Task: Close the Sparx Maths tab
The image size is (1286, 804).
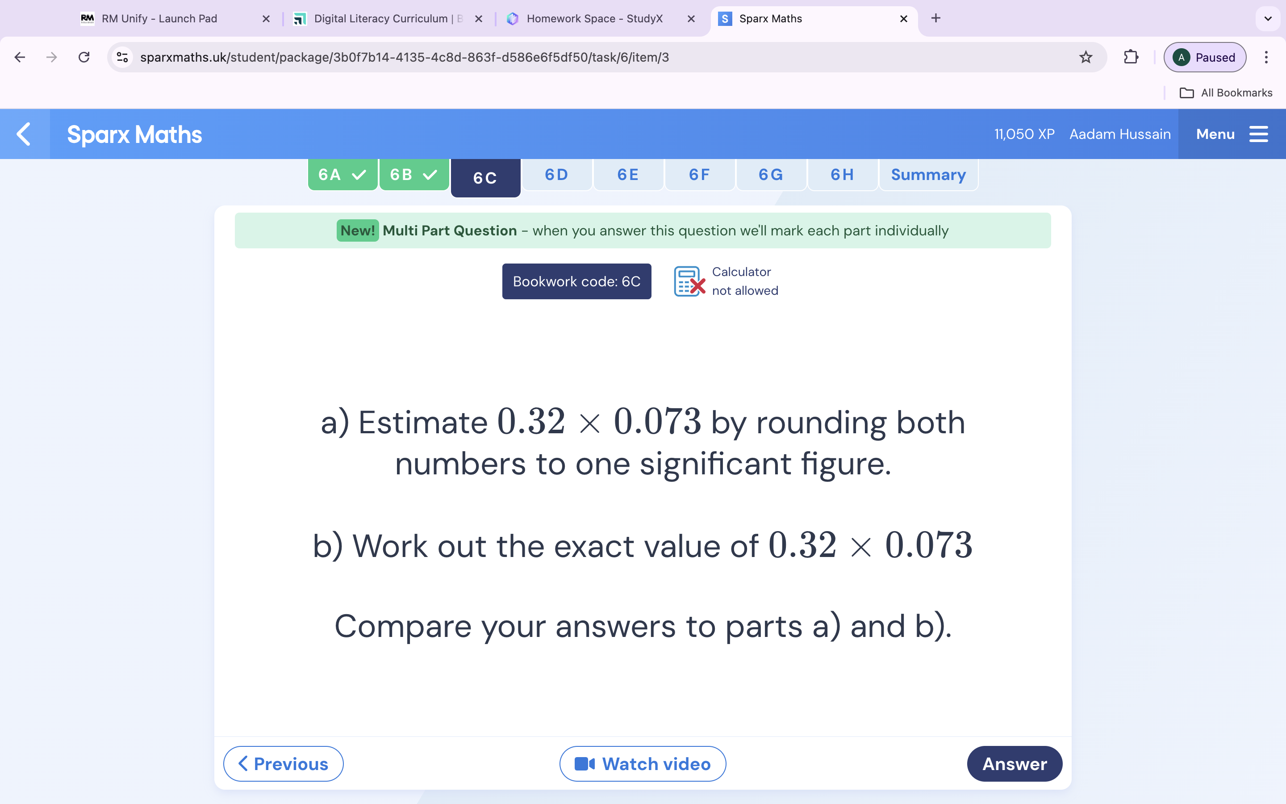Action: (903, 19)
